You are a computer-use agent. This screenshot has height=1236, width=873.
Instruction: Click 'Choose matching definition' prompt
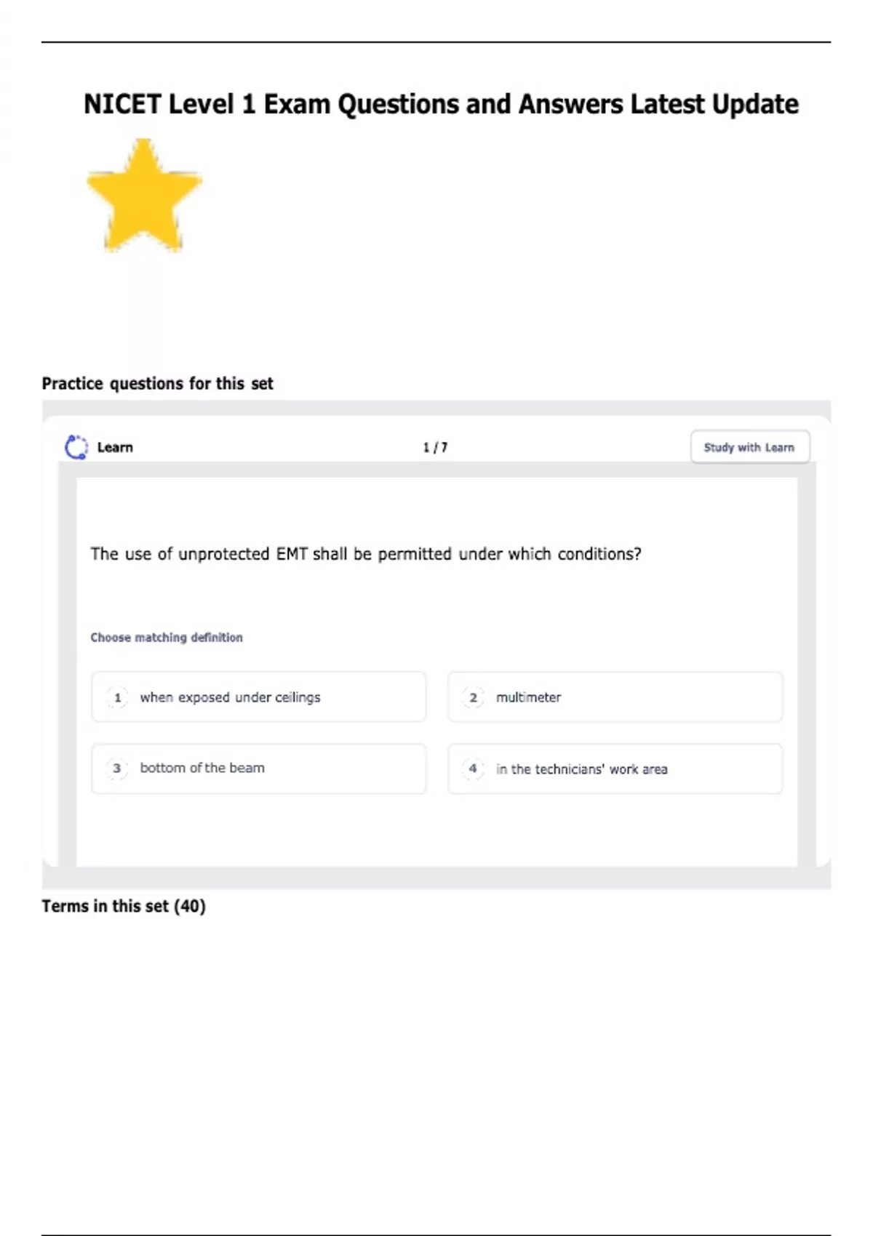click(x=167, y=637)
